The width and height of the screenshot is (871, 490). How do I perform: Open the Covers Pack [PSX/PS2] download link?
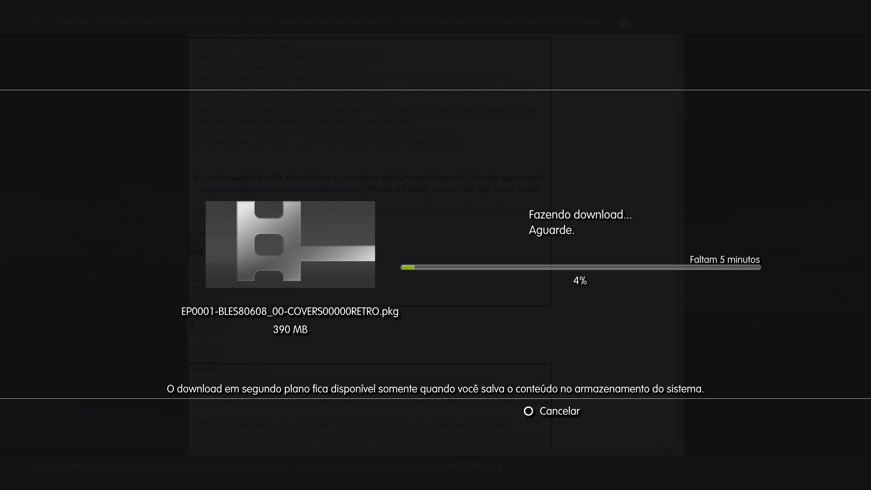[x=335, y=211]
